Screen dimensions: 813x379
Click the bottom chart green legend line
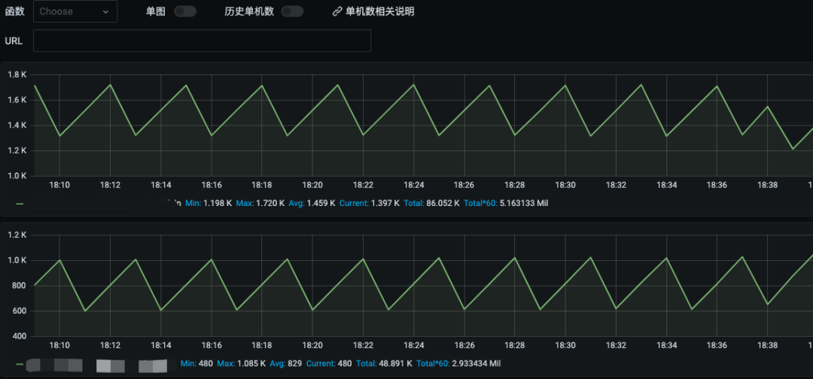[x=20, y=364]
